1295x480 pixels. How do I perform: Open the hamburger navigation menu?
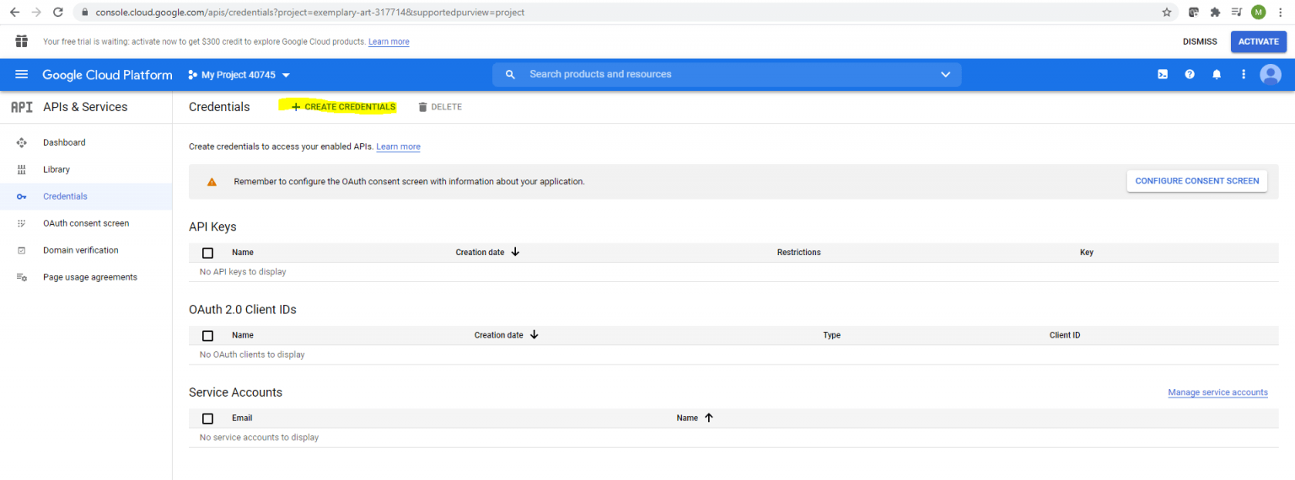pos(22,75)
